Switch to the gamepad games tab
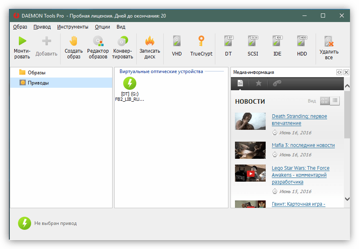 [x=277, y=83]
